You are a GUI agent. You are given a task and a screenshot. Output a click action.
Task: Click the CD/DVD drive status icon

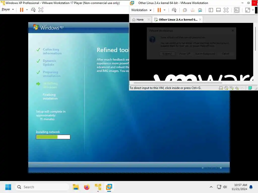(x=226, y=88)
